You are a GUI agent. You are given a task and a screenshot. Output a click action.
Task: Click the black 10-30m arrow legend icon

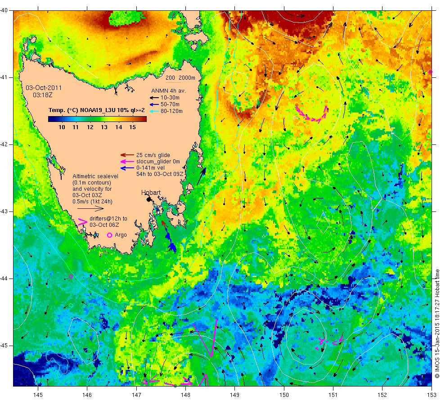(154, 98)
